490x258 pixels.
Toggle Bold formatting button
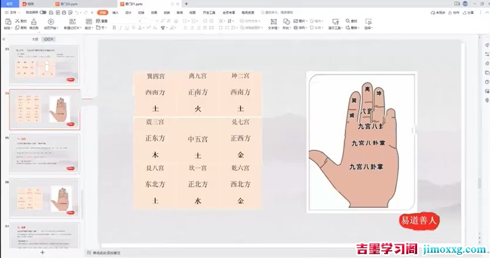114,28
